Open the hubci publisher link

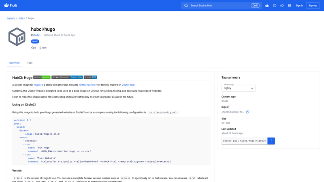tap(37, 35)
